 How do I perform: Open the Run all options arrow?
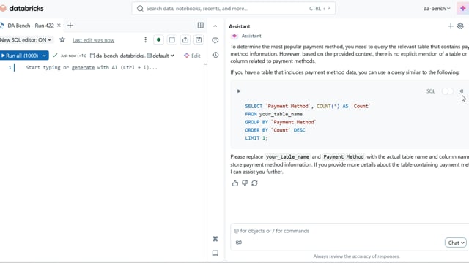[x=44, y=56]
